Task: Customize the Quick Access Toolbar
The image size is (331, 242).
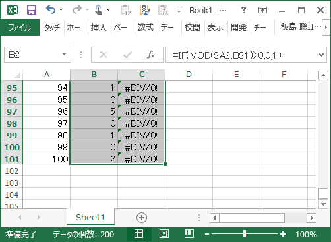Action: 179,11
